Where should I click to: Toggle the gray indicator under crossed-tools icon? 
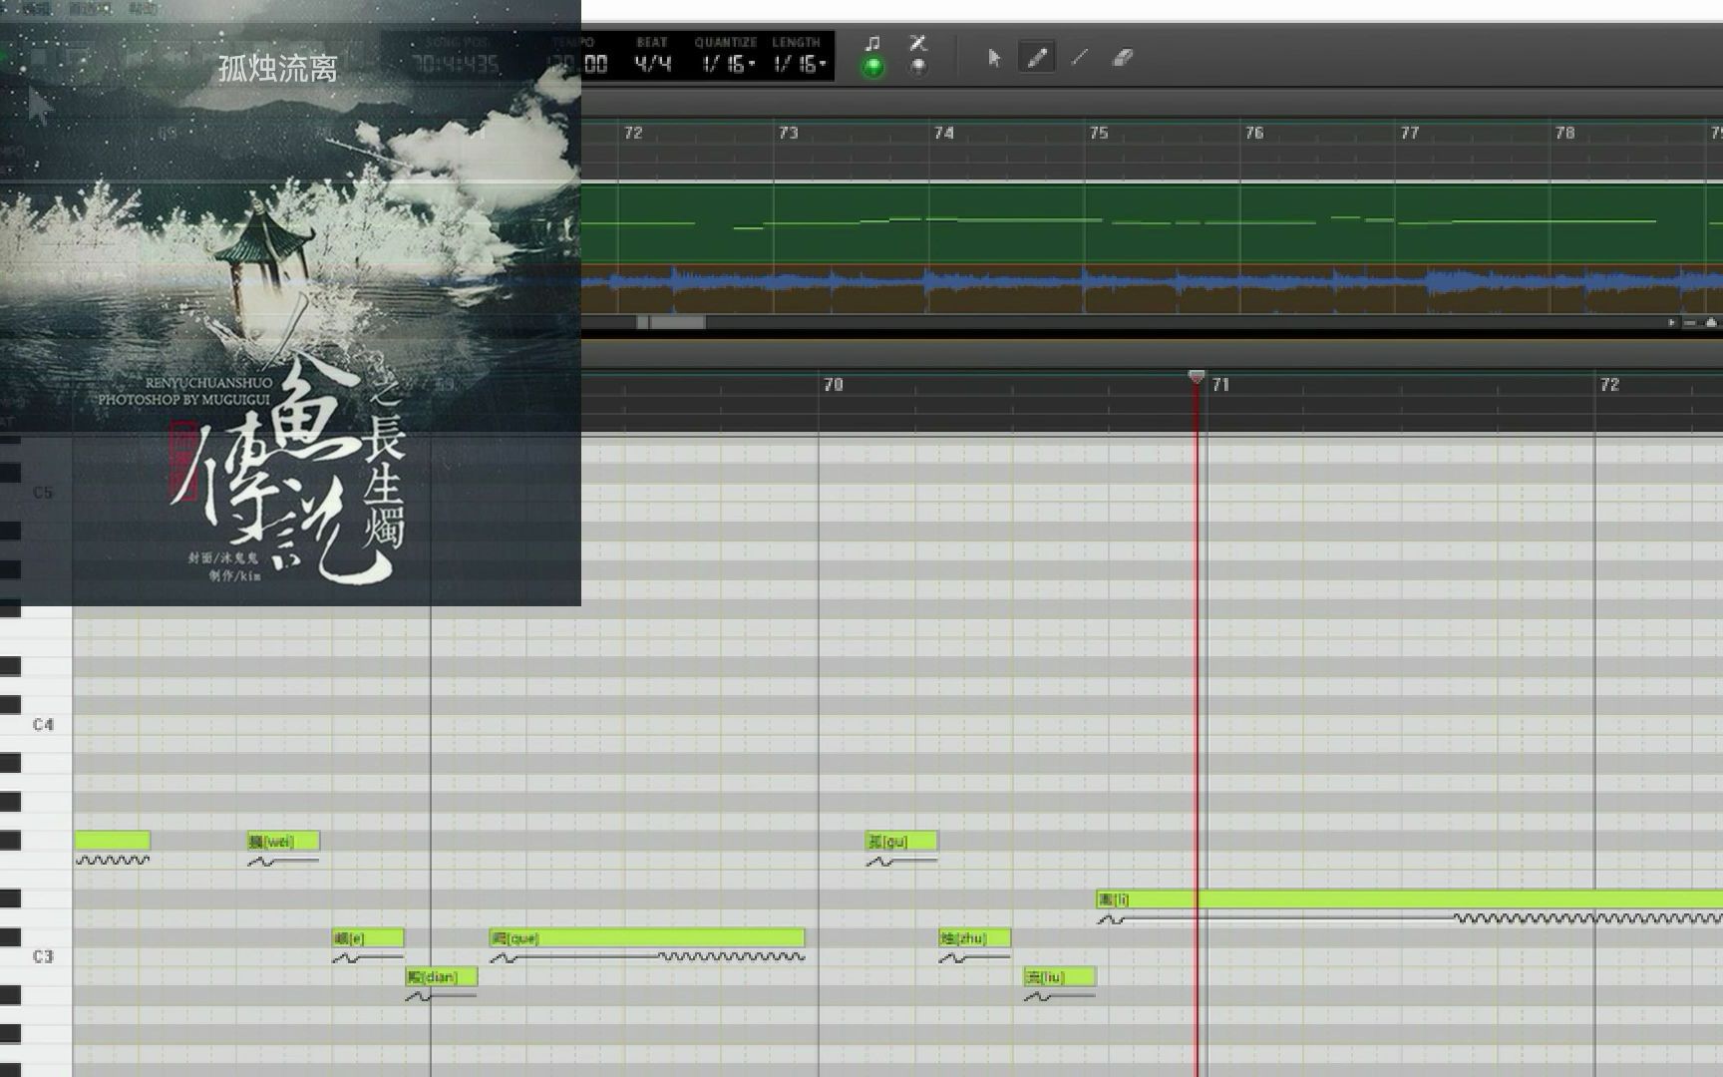point(918,67)
